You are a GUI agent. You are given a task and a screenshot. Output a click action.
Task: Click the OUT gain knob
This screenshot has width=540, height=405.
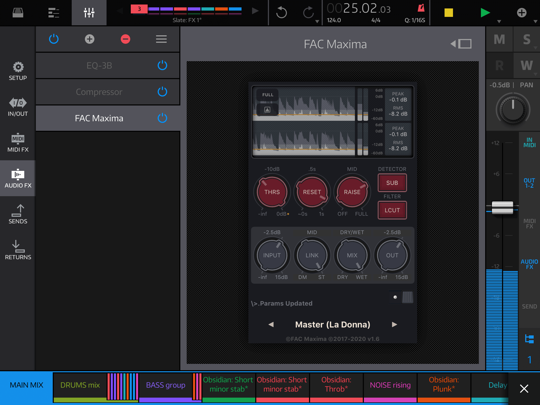tap(392, 255)
